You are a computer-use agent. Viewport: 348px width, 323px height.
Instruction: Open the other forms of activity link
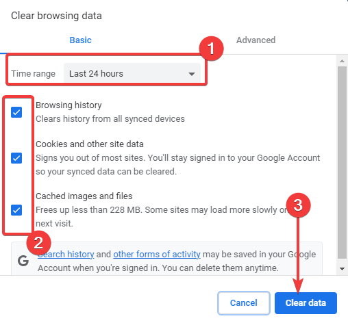point(157,254)
